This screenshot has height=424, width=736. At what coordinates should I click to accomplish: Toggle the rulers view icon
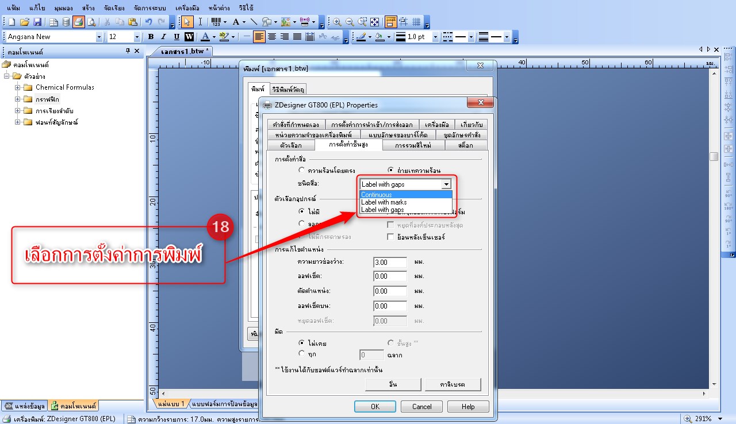[x=391, y=22]
